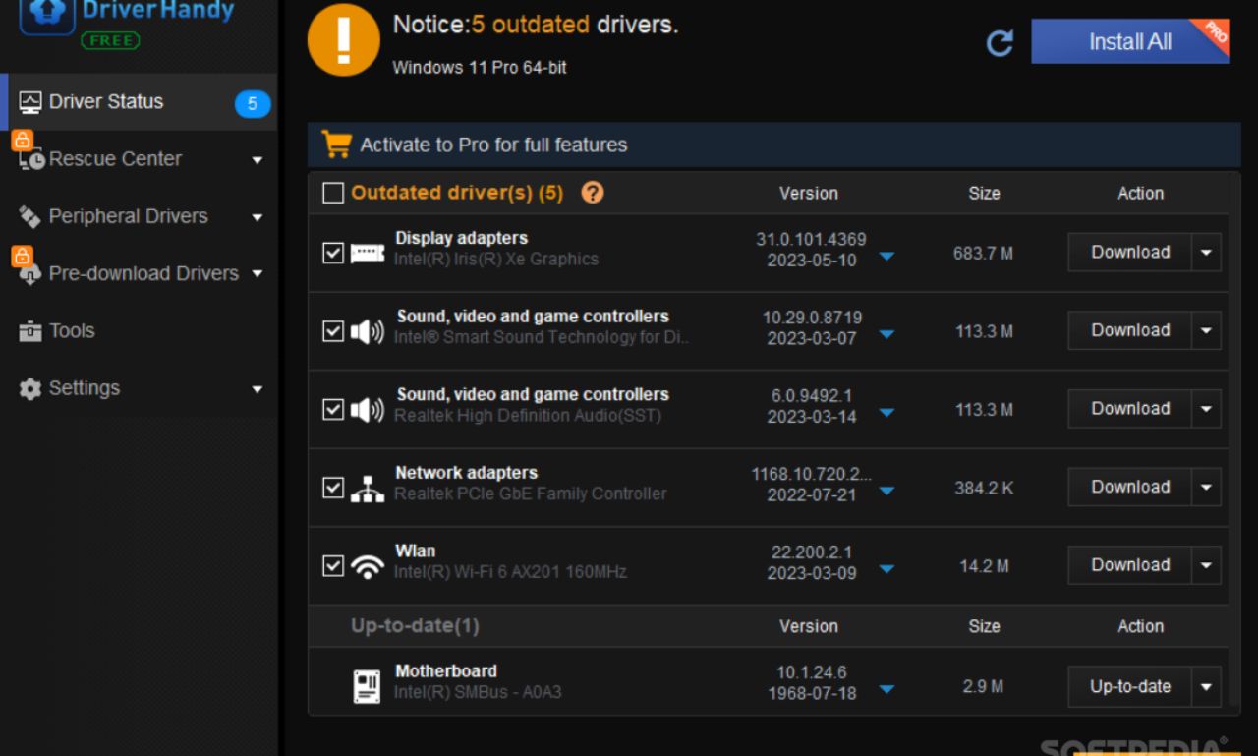Click the Up-to-date(1) section header
1258x756 pixels.
[415, 626]
